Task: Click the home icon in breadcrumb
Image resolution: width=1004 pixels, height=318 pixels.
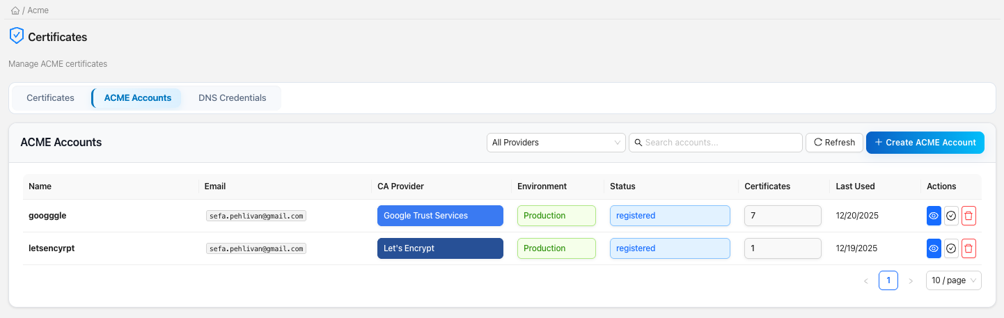Action: 15,10
